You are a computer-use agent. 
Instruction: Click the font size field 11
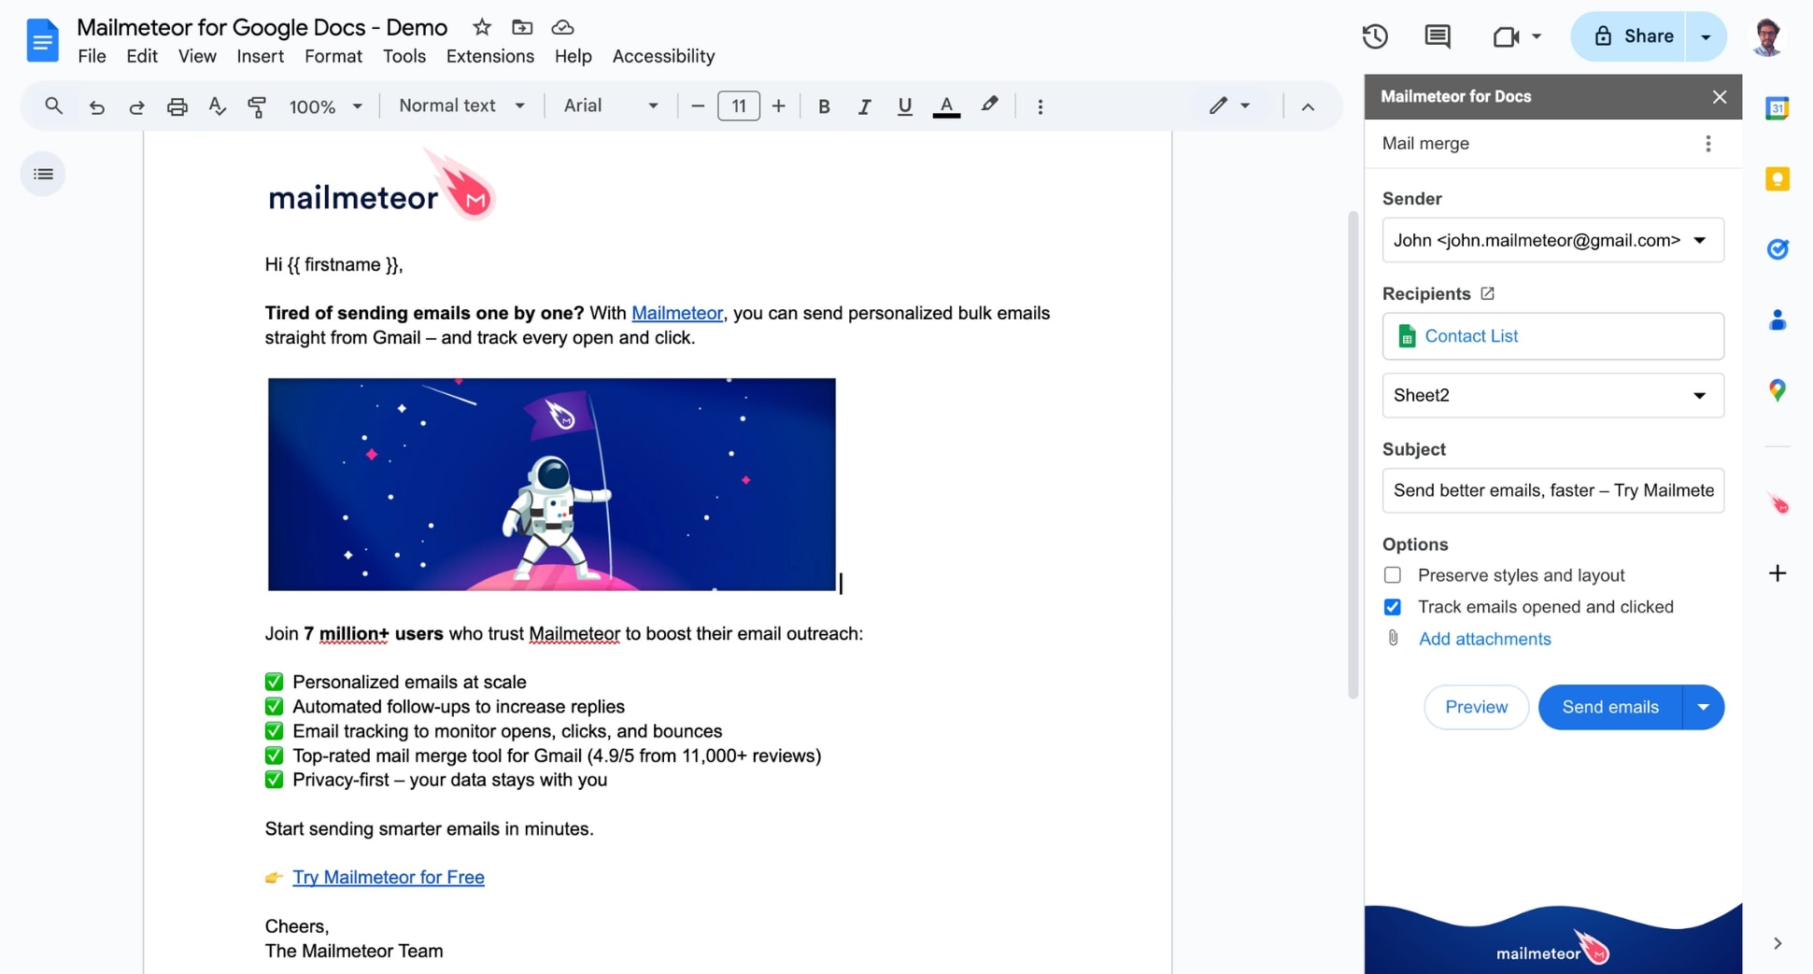(738, 106)
